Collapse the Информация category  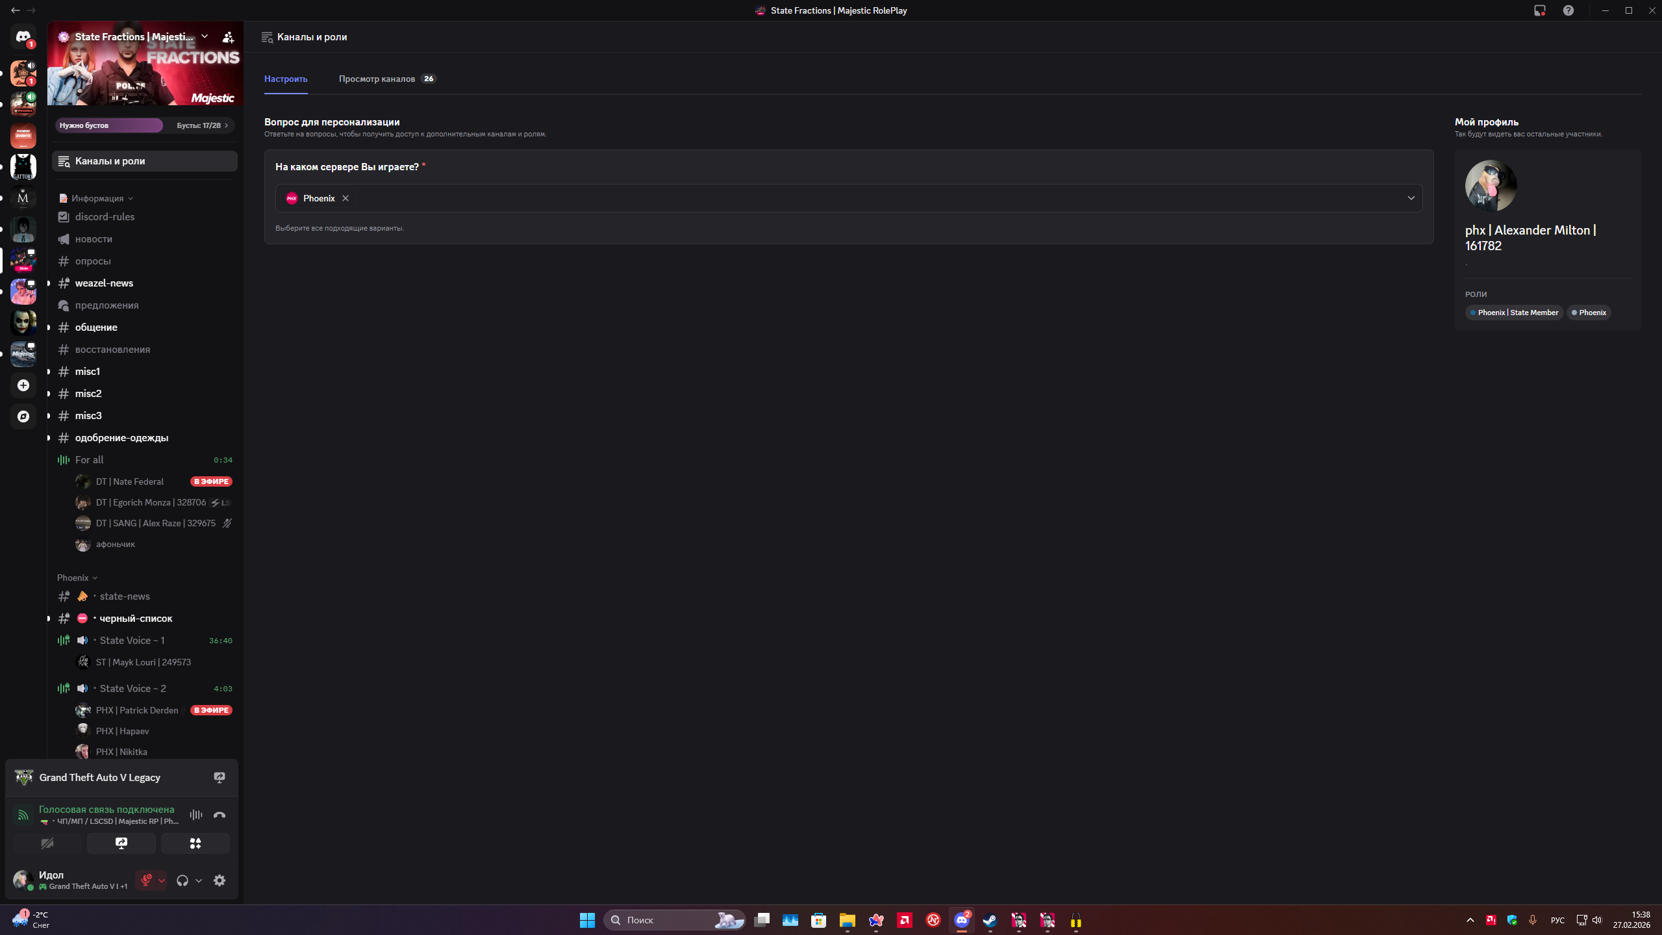pyautogui.click(x=97, y=198)
